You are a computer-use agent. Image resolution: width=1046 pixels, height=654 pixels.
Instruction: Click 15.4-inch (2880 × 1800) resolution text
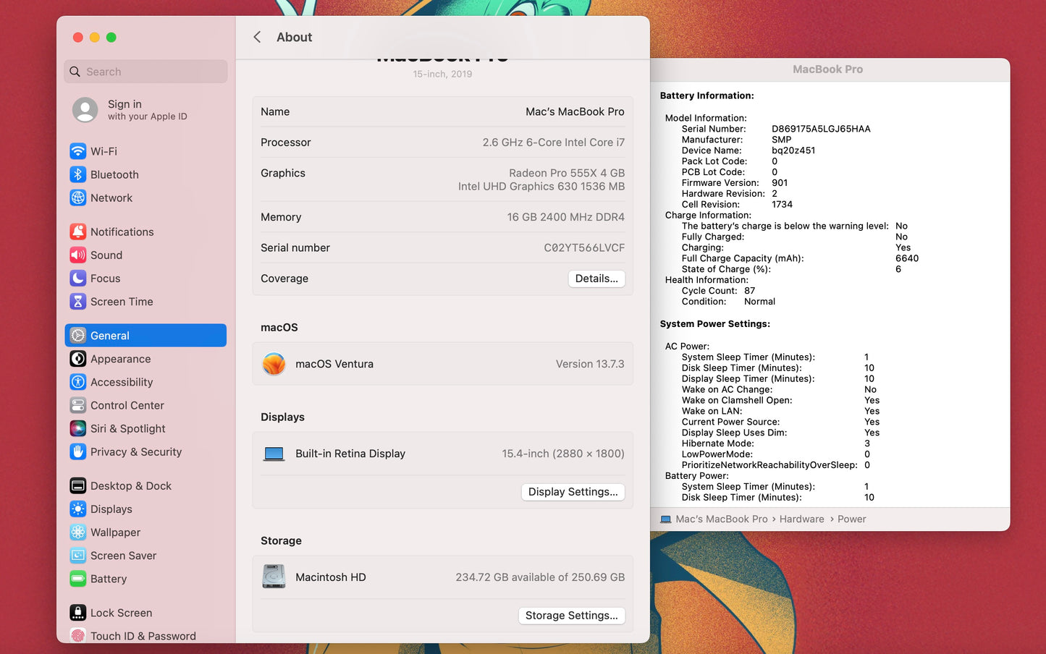pyautogui.click(x=563, y=454)
